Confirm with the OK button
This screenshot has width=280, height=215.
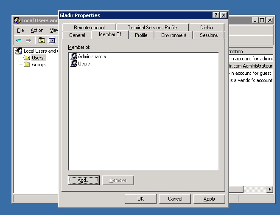(x=140, y=199)
